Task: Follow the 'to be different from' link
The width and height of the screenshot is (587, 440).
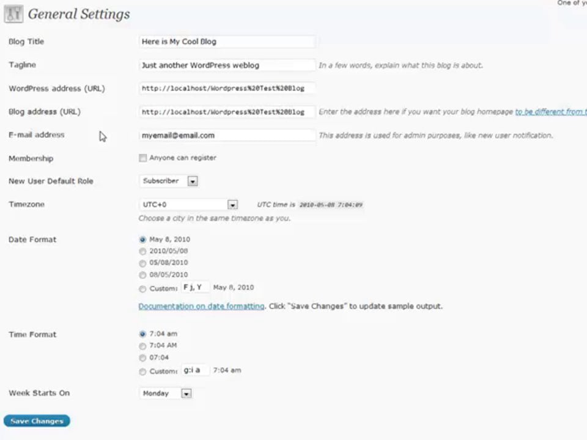Action: (551, 111)
